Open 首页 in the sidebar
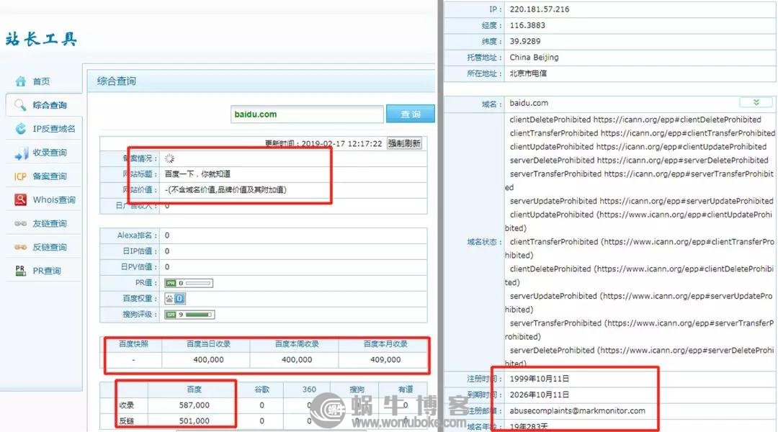The width and height of the screenshot is (778, 432). coord(41,81)
